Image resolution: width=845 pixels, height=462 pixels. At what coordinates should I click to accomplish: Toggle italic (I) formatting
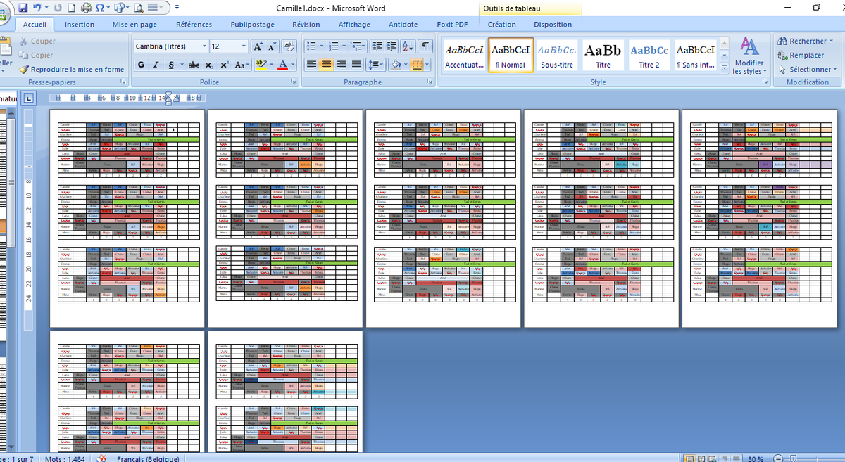pos(156,65)
